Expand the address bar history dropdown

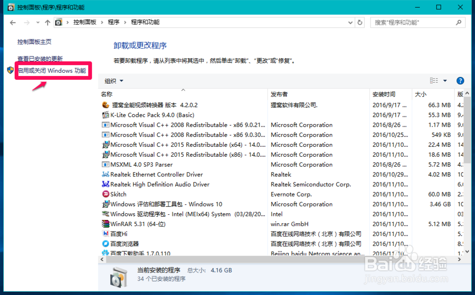pos(350,22)
